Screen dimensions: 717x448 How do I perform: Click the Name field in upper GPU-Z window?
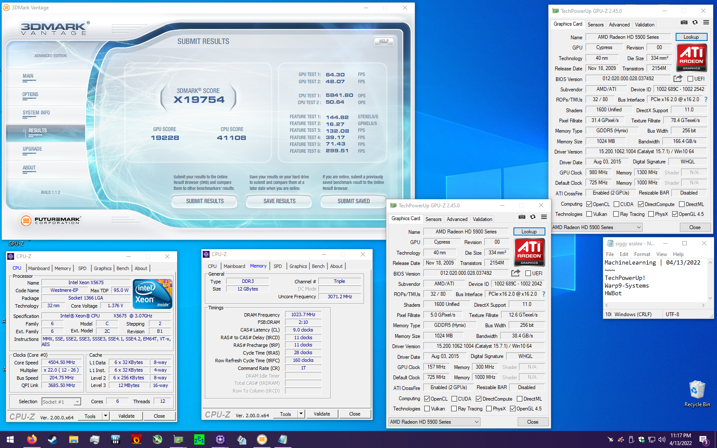628,37
